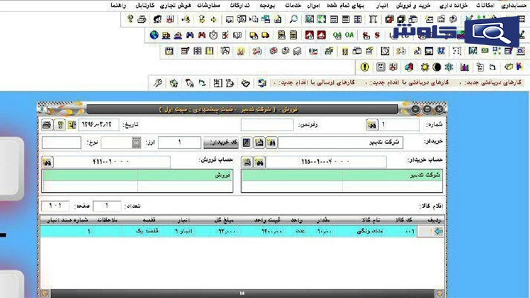530x298 pixels.
Task: Open the ارز currency dropdown
Action: tap(136, 142)
